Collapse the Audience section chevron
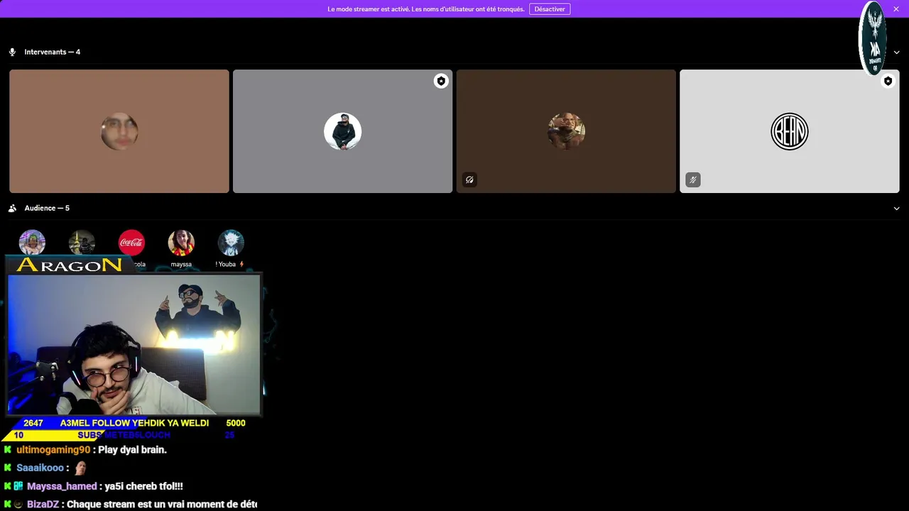The image size is (909, 511). pos(897,209)
